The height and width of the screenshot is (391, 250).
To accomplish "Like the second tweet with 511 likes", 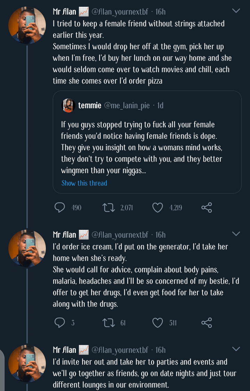I will [158, 323].
